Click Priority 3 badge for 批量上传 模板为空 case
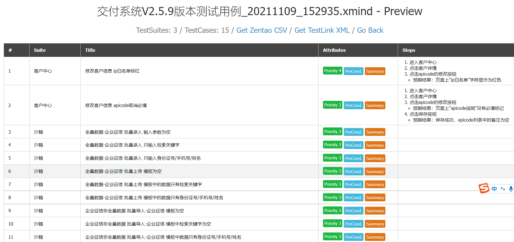514x242 pixels. click(333, 171)
